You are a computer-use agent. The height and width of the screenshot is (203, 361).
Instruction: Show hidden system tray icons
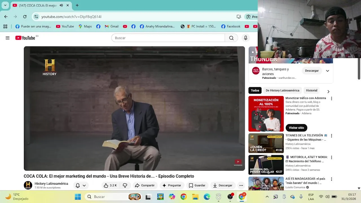pyautogui.click(x=267, y=197)
